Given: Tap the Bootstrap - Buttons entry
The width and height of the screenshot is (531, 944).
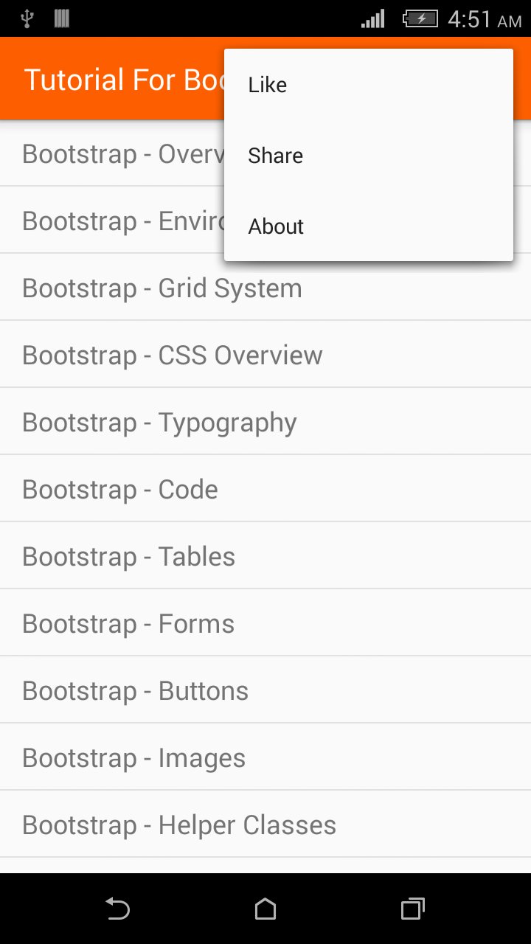Looking at the screenshot, I should 136,691.
